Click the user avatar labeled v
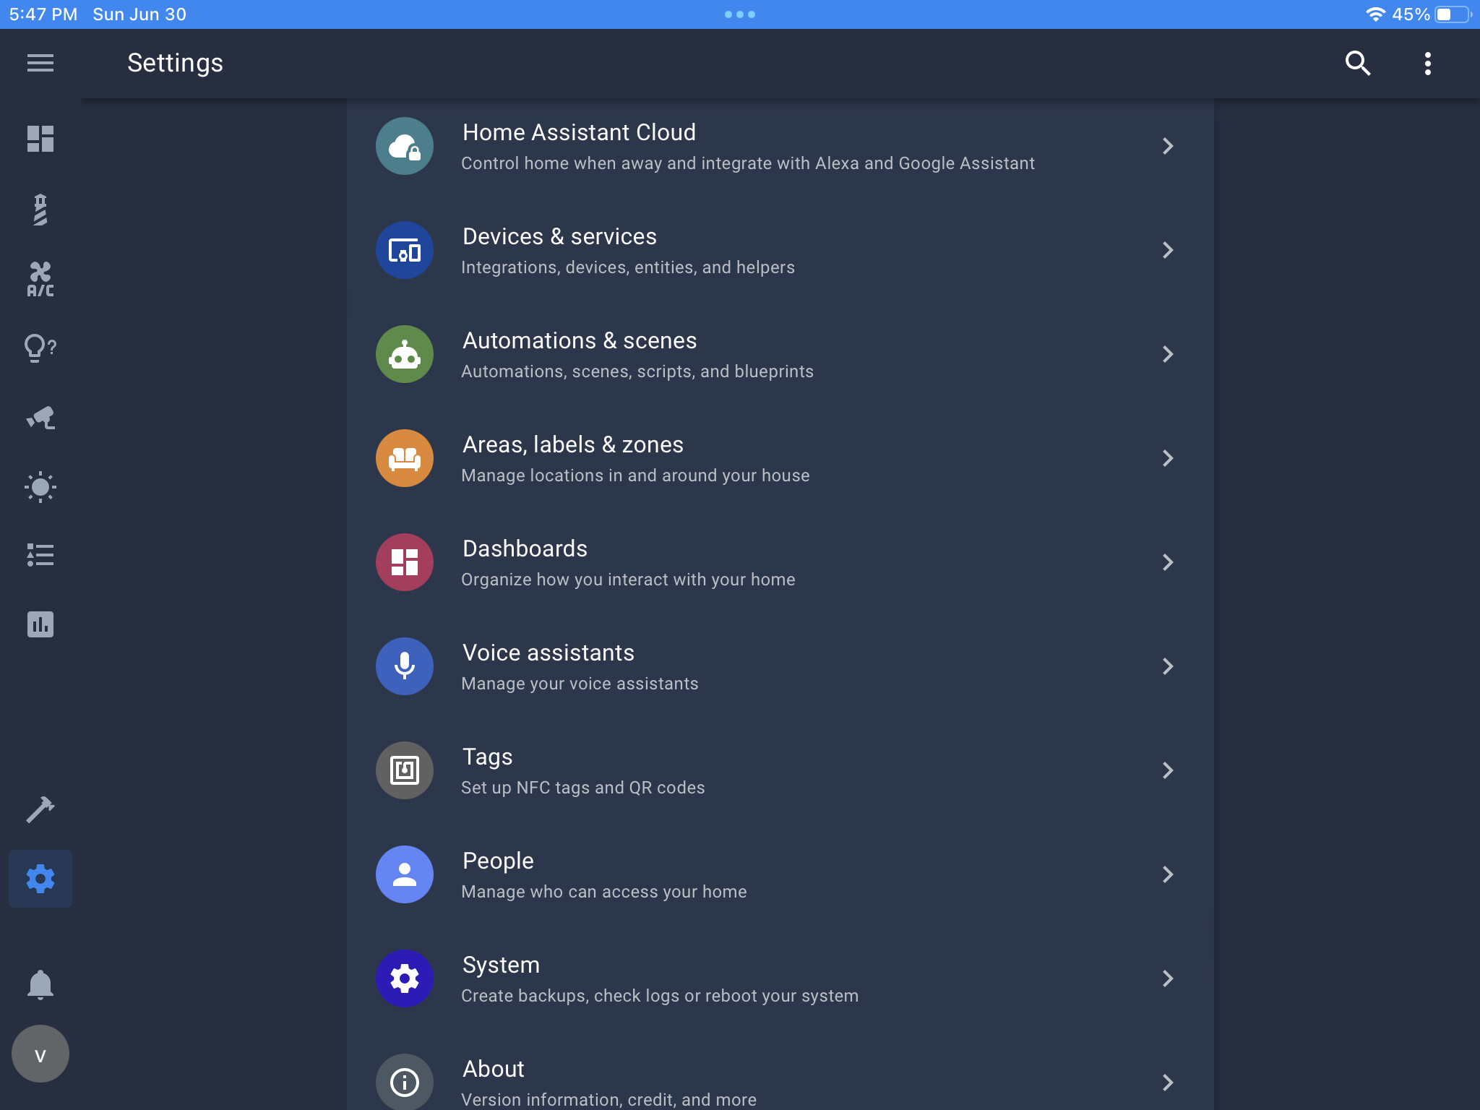The image size is (1480, 1110). coord(40,1053)
